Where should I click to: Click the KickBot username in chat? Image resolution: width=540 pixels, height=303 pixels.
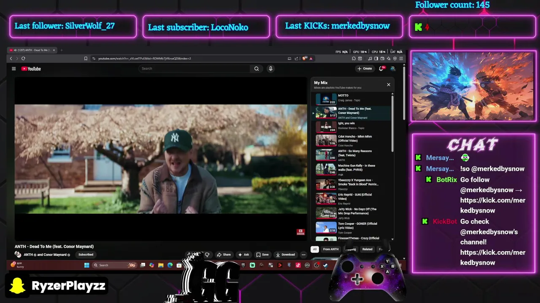445,221
